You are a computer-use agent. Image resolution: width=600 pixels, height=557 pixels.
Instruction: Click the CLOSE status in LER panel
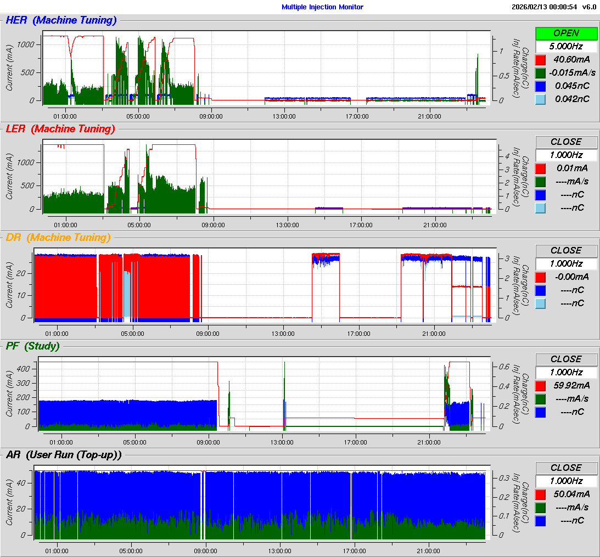point(565,142)
